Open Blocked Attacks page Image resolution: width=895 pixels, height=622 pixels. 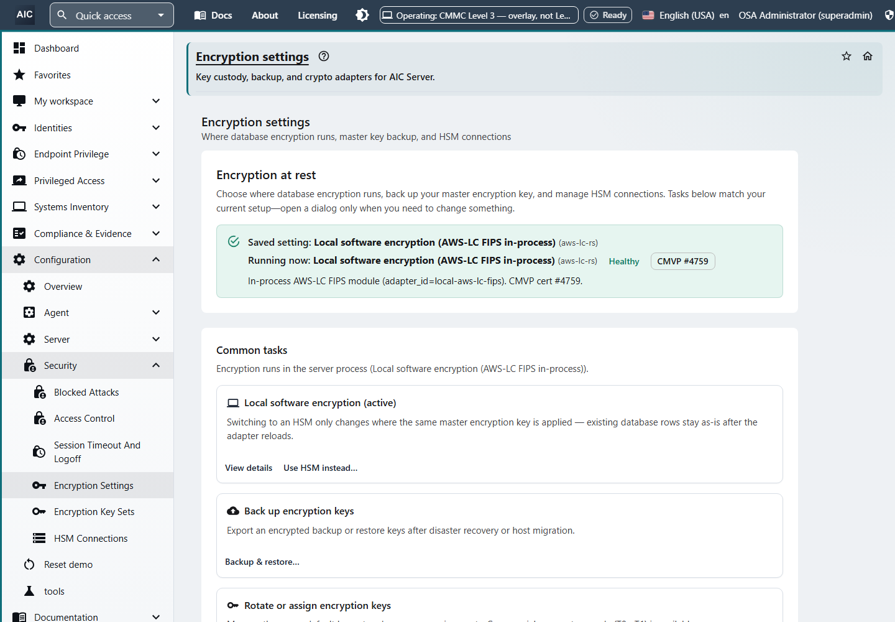pos(88,392)
